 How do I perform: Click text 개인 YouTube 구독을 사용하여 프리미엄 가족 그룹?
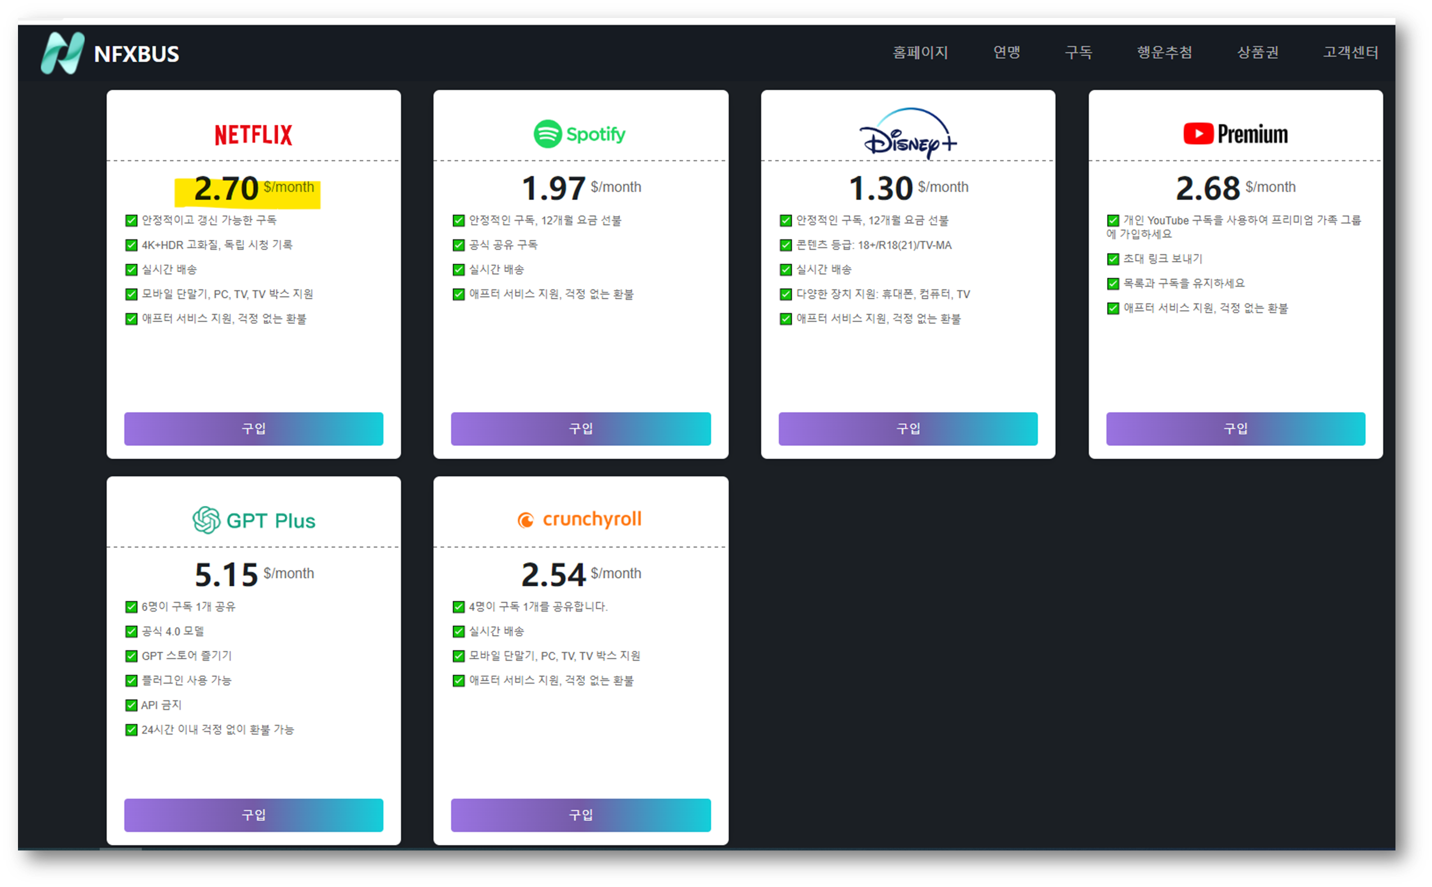(1242, 220)
